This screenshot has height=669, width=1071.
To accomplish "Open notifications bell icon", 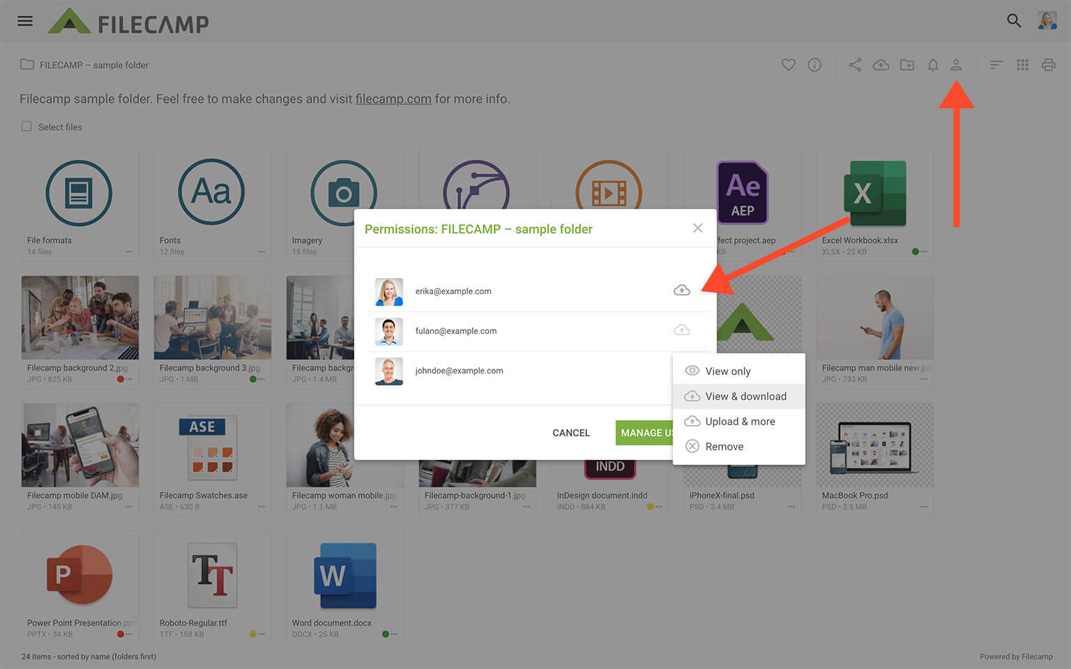I will (x=933, y=65).
